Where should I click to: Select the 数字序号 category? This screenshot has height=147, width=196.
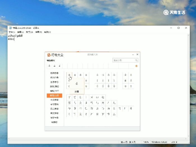54,82
